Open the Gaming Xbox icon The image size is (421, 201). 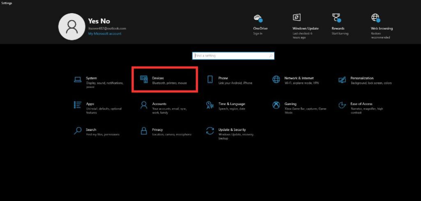coord(276,105)
